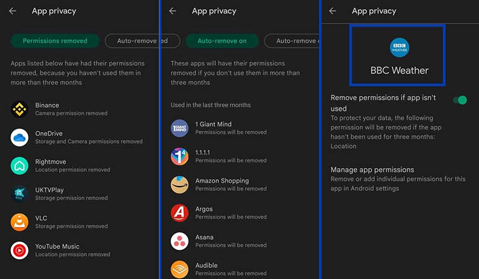
Task: Open Rightmove location permission entry
Action: point(79,166)
